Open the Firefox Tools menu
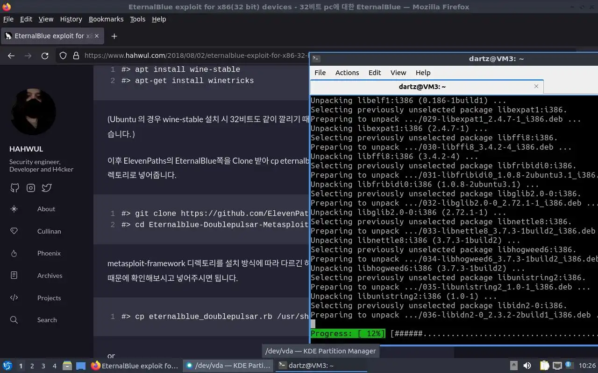The image size is (598, 373). click(x=138, y=19)
